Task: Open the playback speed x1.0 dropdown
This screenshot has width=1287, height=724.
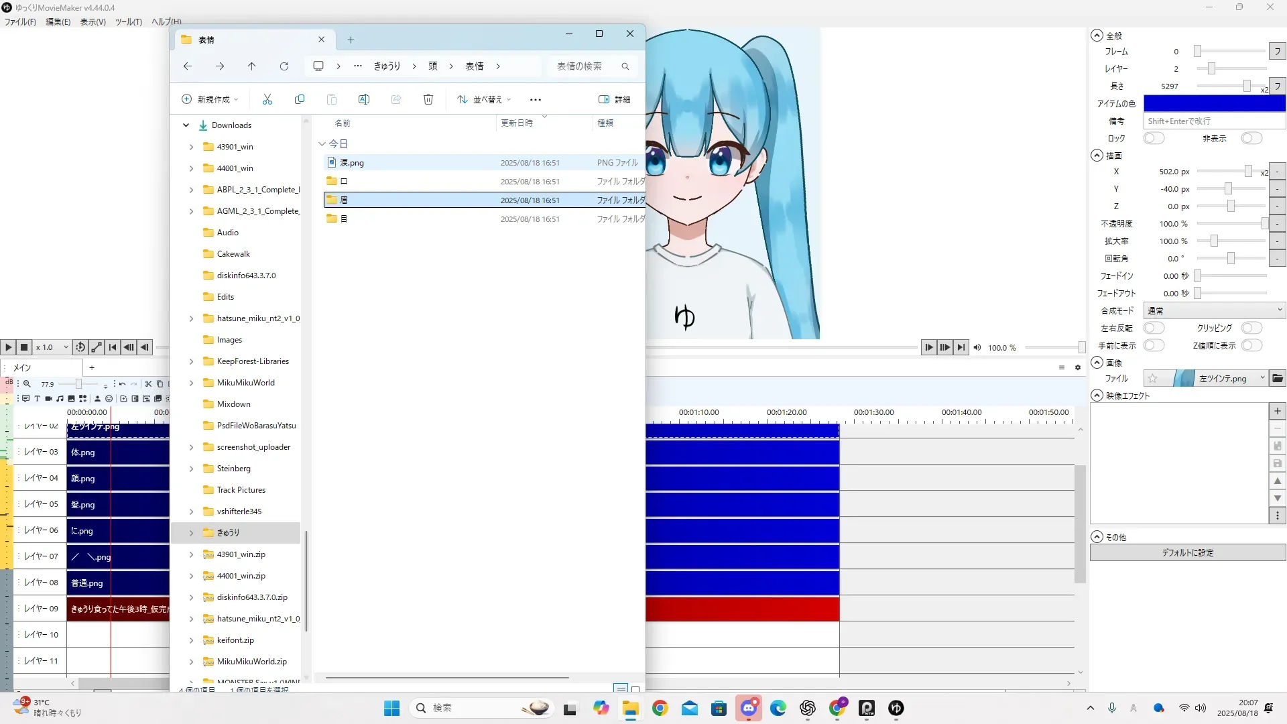Action: click(52, 347)
